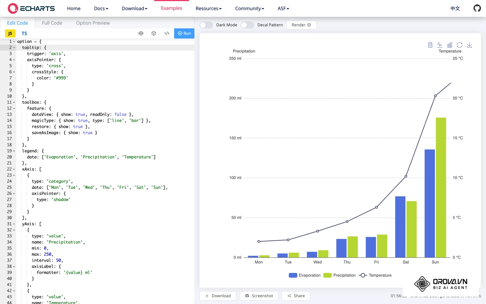Expand the Community dropdown
The width and height of the screenshot is (486, 304).
pos(250,9)
